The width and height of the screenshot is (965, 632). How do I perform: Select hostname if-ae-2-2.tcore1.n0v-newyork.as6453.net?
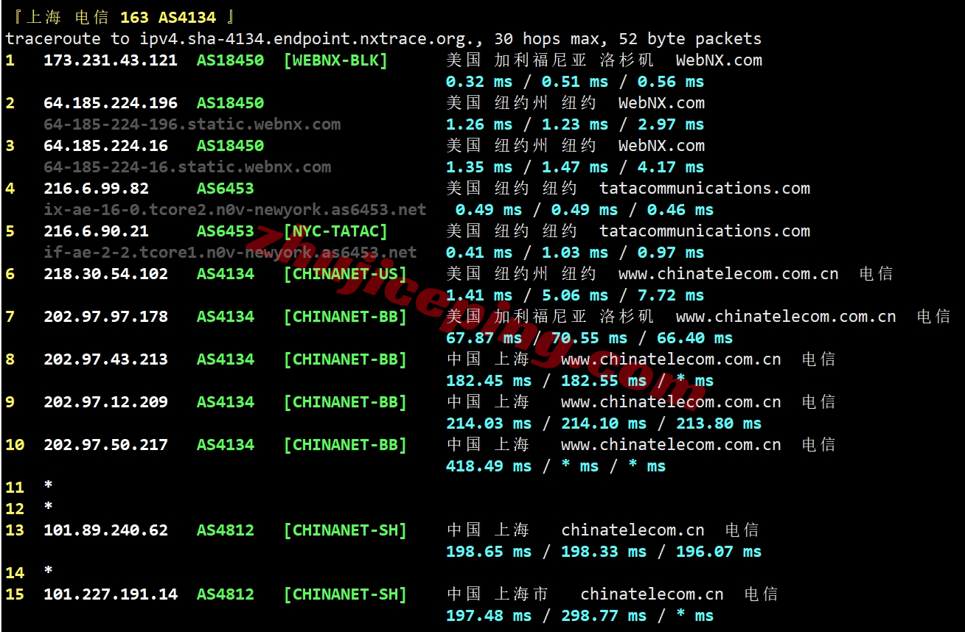pos(230,253)
